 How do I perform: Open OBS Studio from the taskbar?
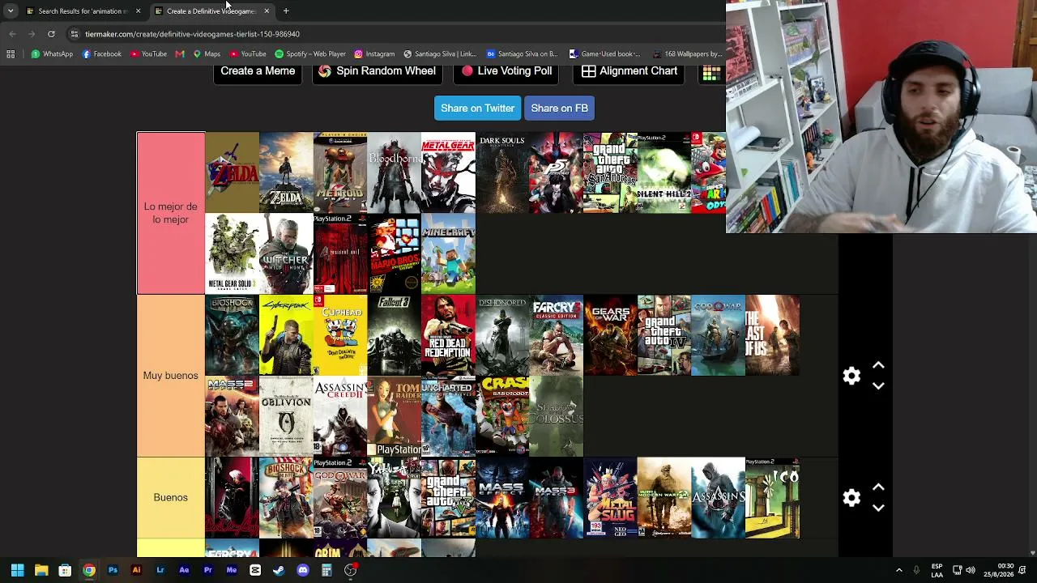[350, 570]
